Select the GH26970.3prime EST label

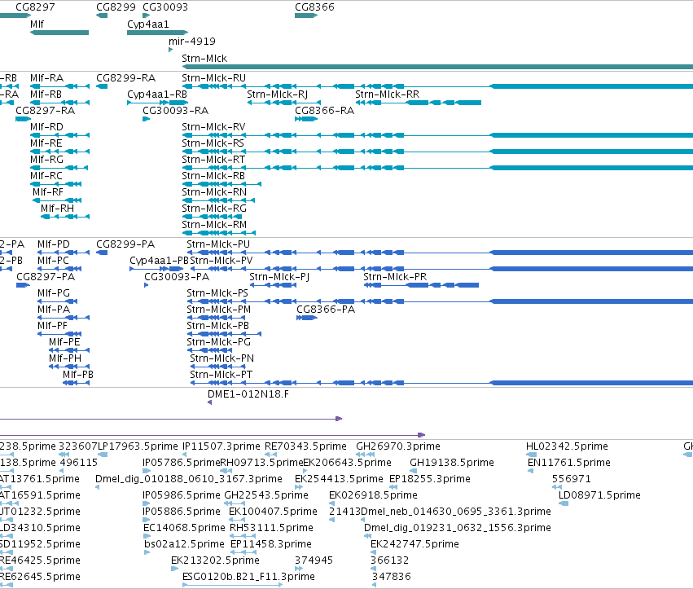pos(398,446)
